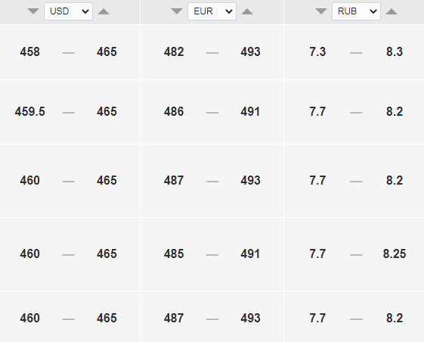Select first row 465 USD sell rate
This screenshot has width=424, height=342.
[x=107, y=51]
